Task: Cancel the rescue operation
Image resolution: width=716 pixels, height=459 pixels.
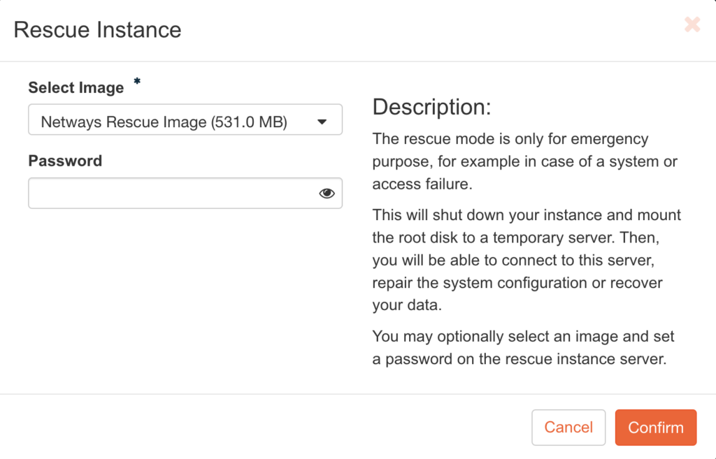Action: tap(568, 428)
